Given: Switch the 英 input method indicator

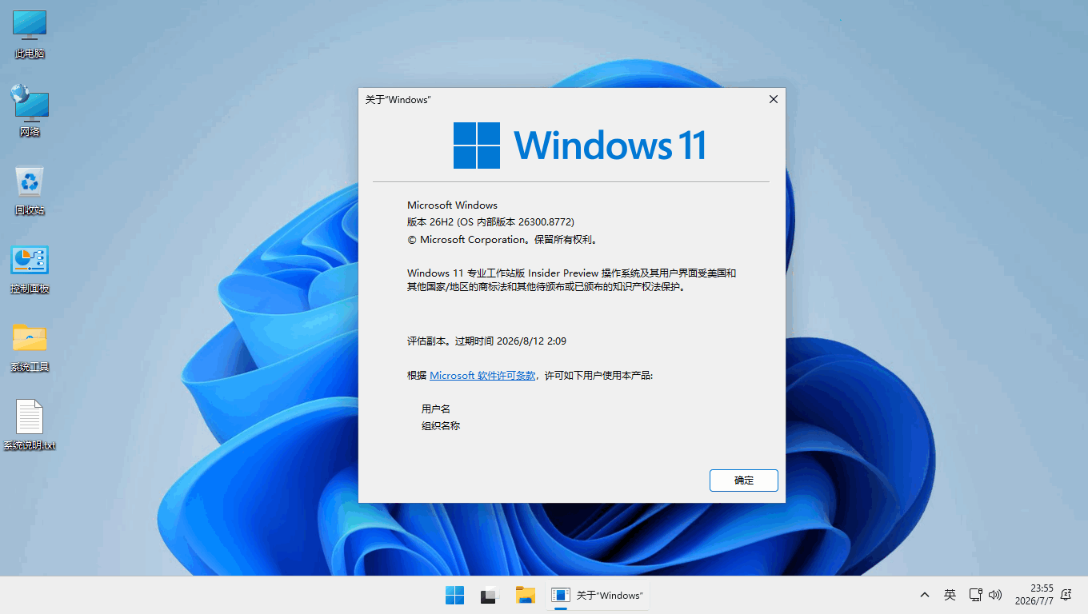Looking at the screenshot, I should coord(950,595).
